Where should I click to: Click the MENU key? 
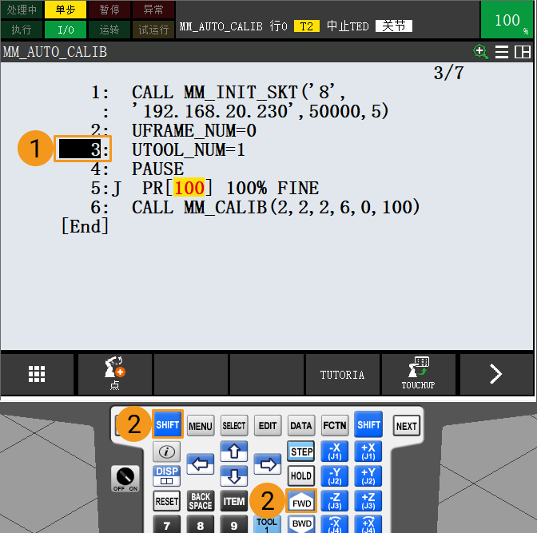pos(201,426)
